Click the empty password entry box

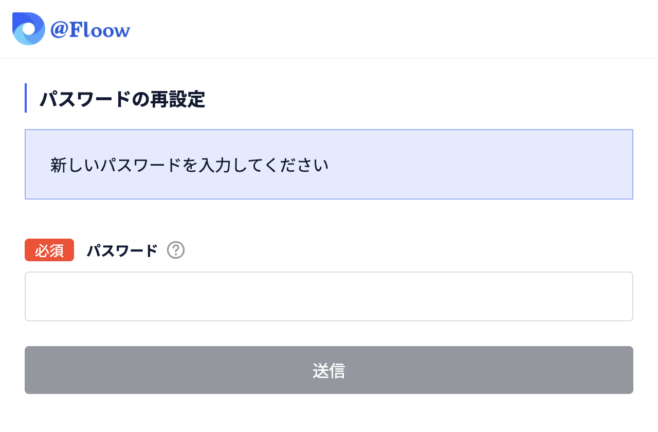tap(328, 296)
